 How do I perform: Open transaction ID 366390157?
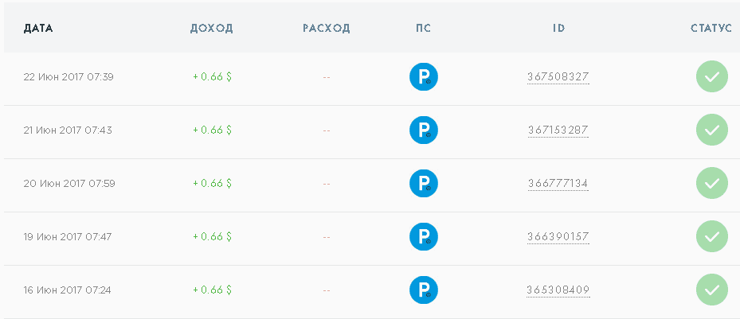558,236
